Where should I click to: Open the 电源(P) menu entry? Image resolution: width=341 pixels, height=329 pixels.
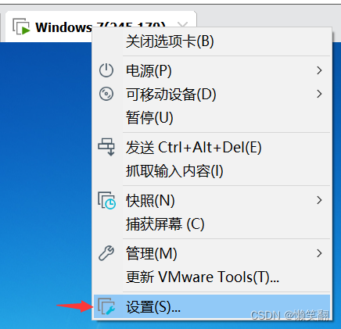(212, 70)
